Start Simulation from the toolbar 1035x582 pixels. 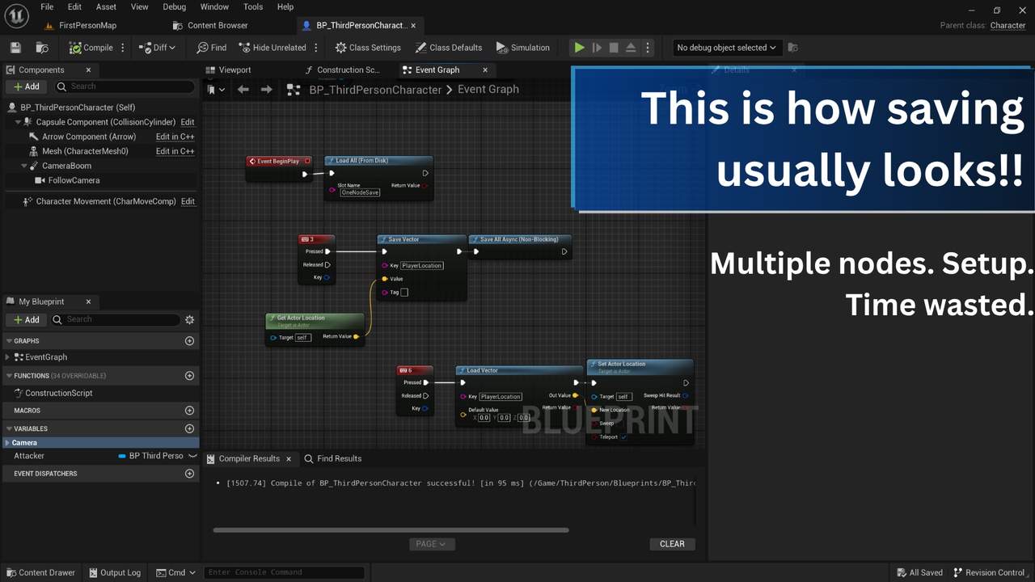[523, 48]
